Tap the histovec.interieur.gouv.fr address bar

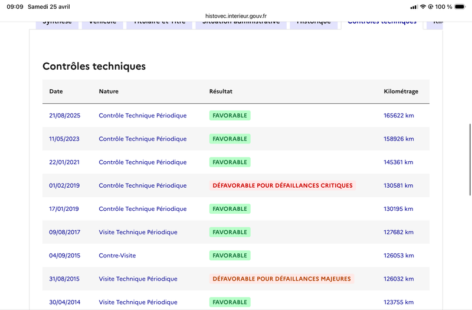pos(235,16)
